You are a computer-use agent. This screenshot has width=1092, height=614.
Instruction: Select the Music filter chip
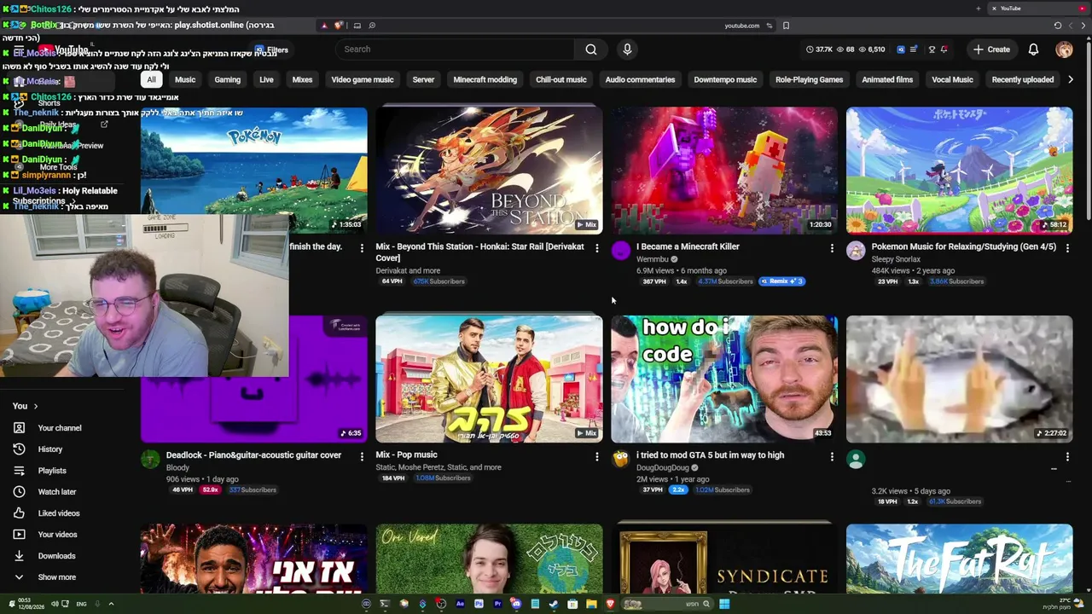185,79
